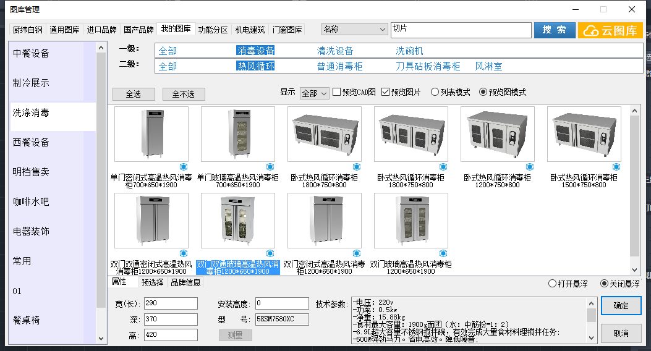This screenshot has width=651, height=351.
Task: Open the 名称 search type dropdown
Action: [355, 29]
